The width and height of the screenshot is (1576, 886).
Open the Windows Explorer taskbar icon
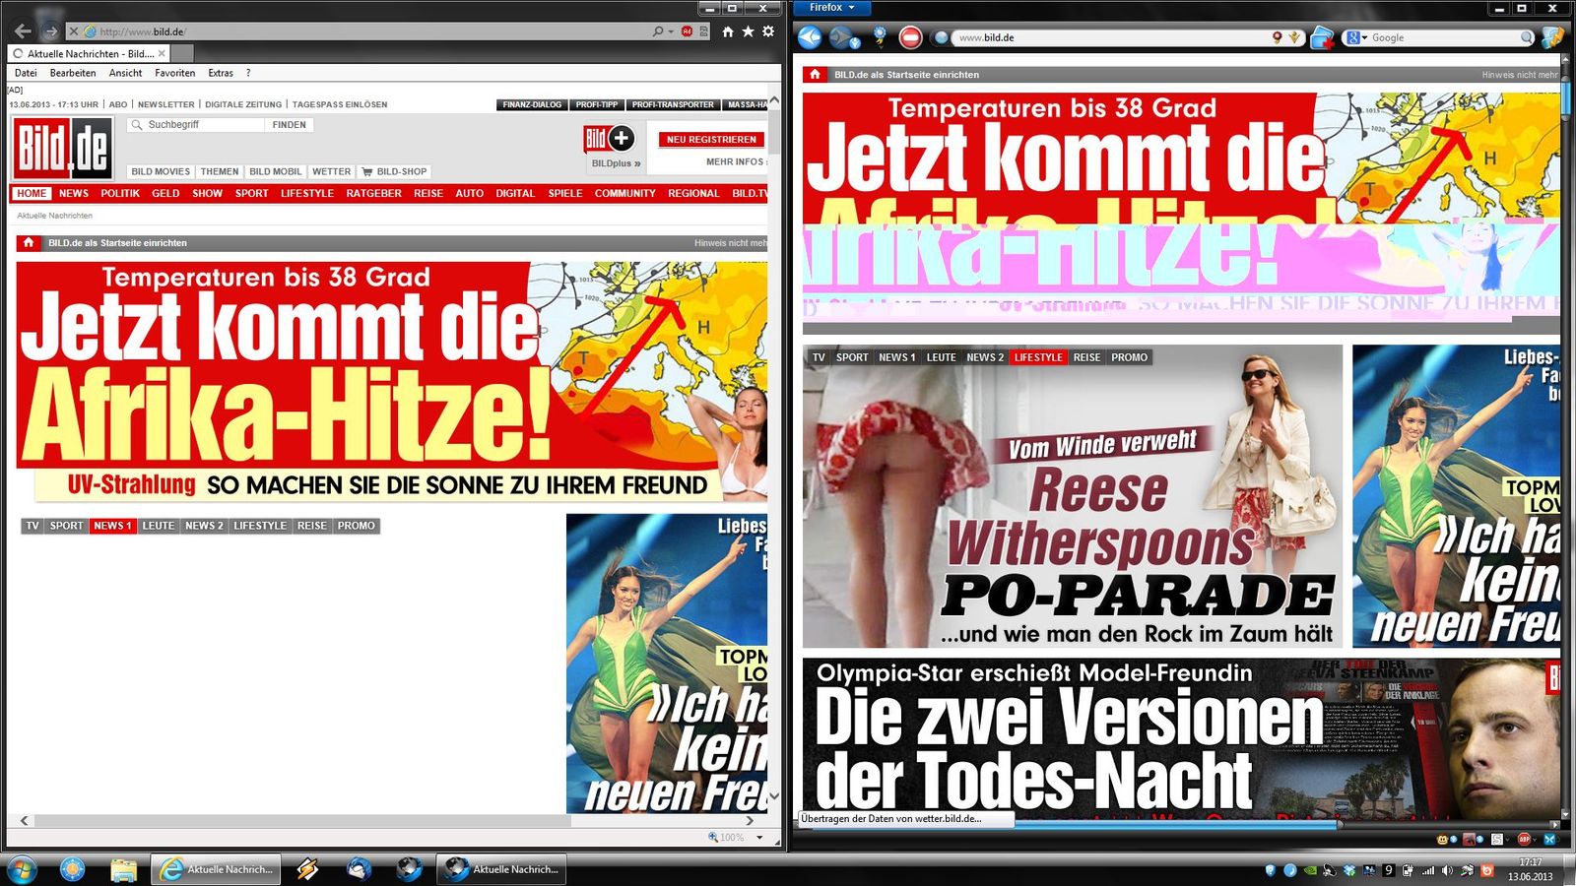(x=123, y=869)
